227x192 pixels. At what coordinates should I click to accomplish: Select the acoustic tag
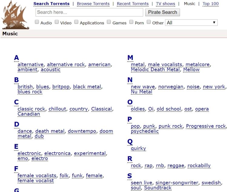[51, 70]
